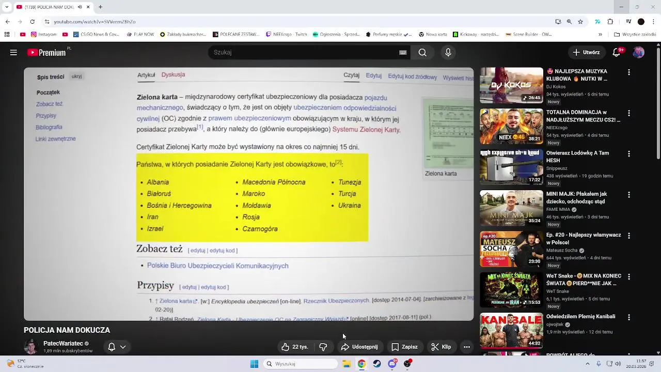Open File Explorer from taskbar

pos(347,364)
